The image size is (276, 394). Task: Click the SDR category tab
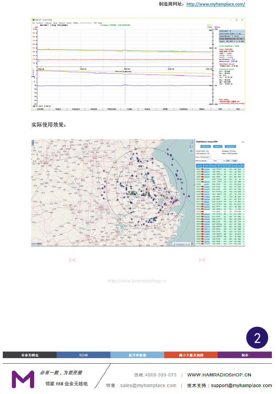click(x=83, y=355)
